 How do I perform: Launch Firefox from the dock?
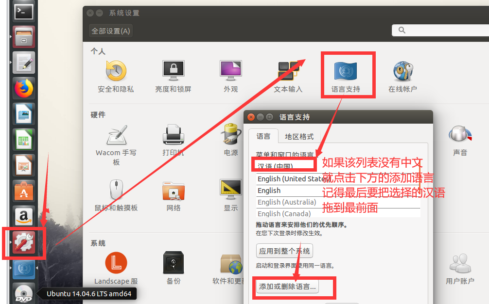click(24, 88)
